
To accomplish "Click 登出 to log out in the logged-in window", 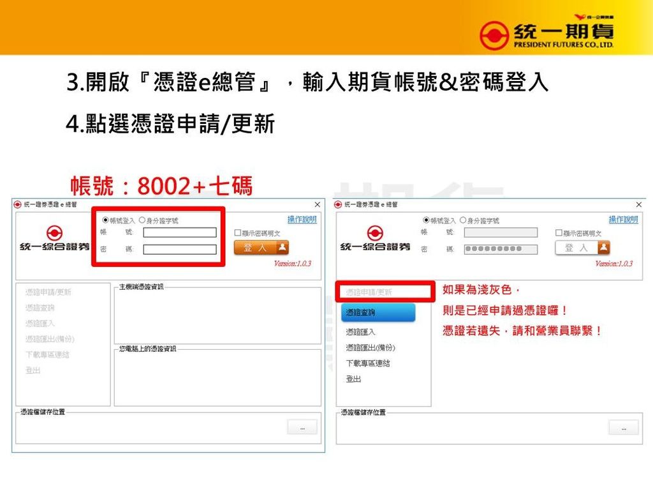I will pos(353,379).
